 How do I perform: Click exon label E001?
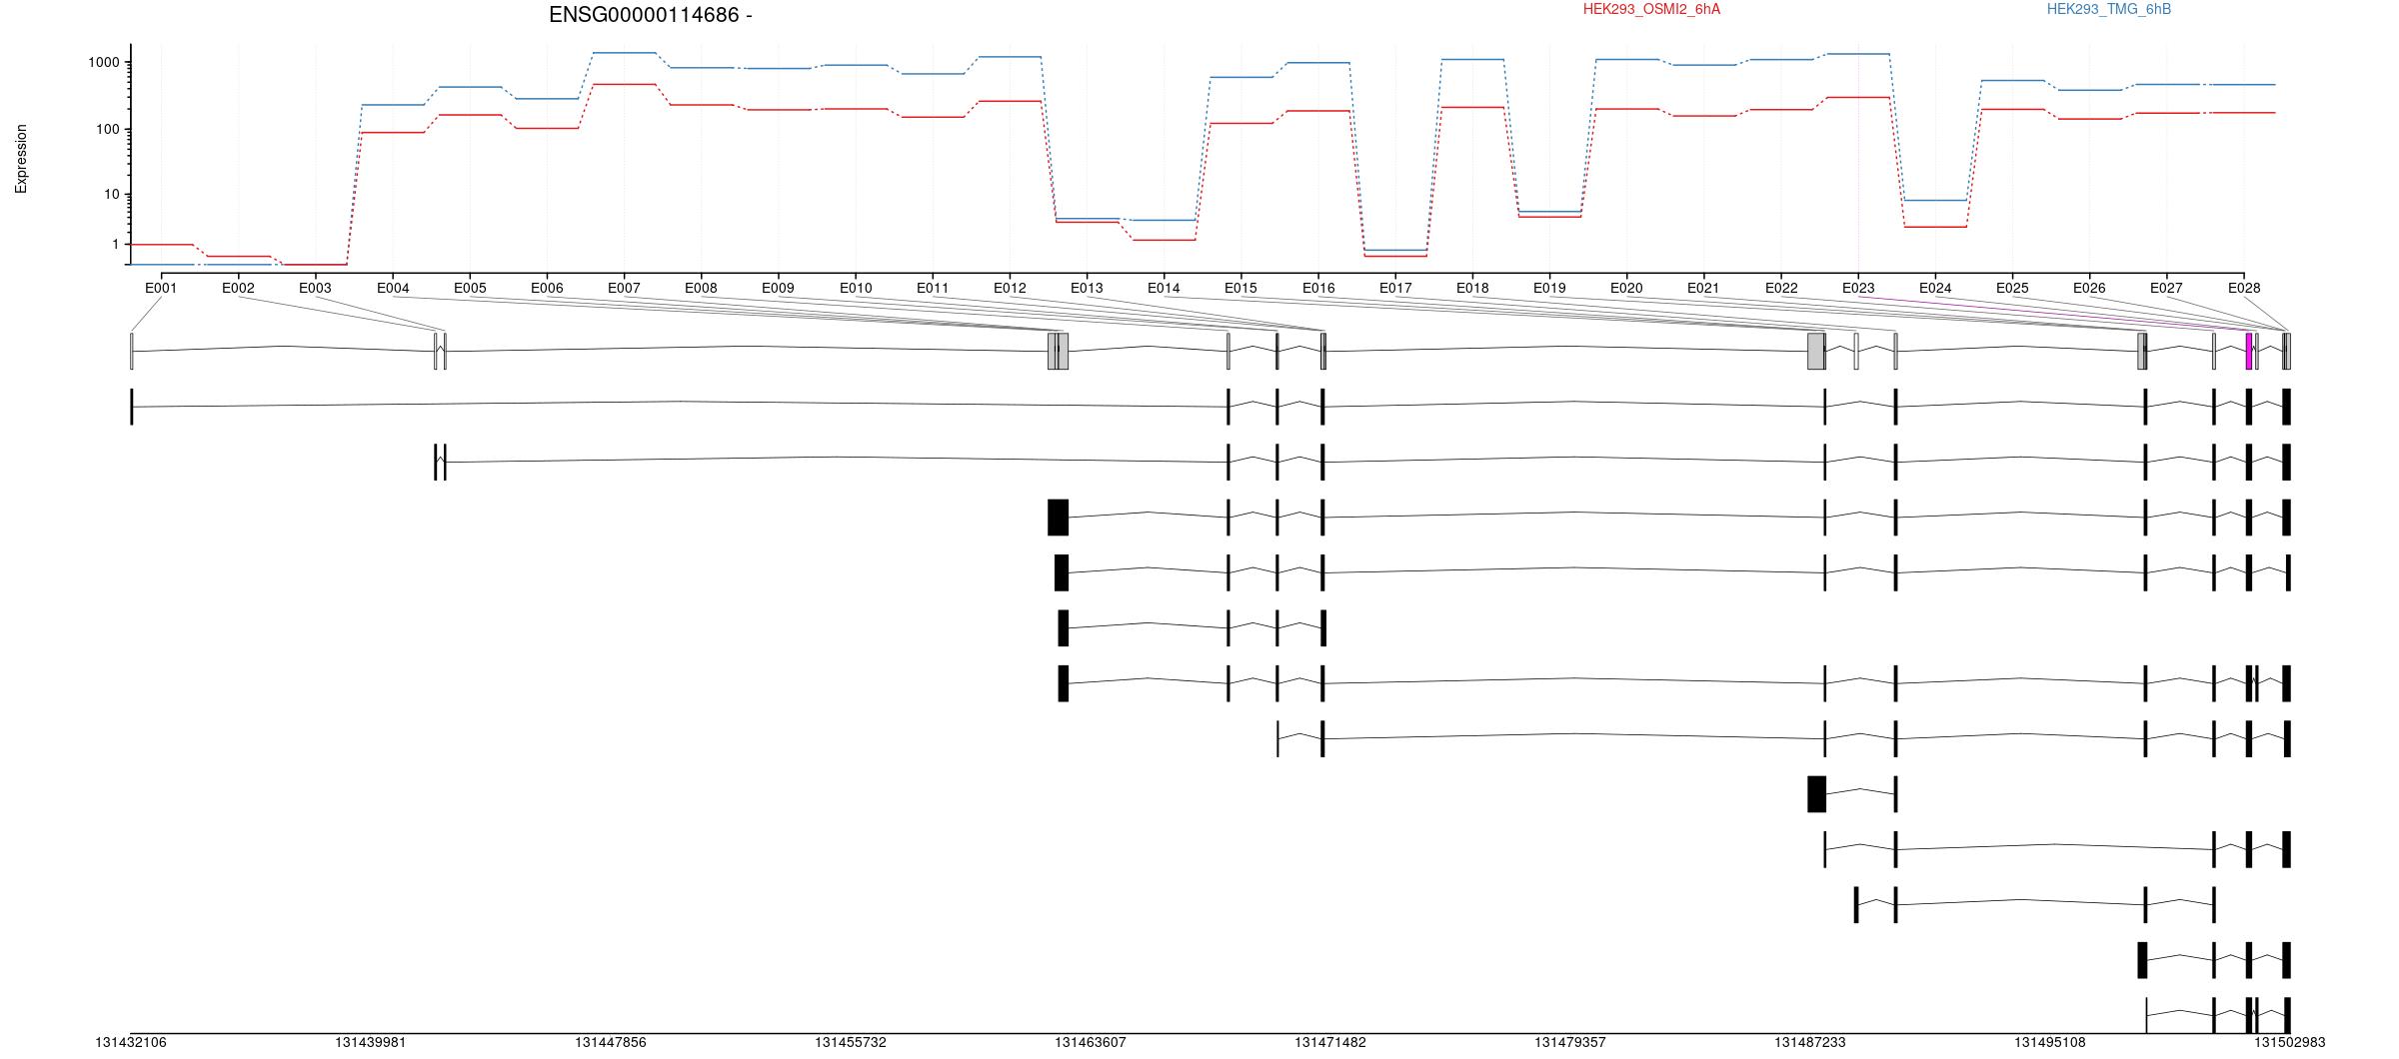click(x=161, y=288)
